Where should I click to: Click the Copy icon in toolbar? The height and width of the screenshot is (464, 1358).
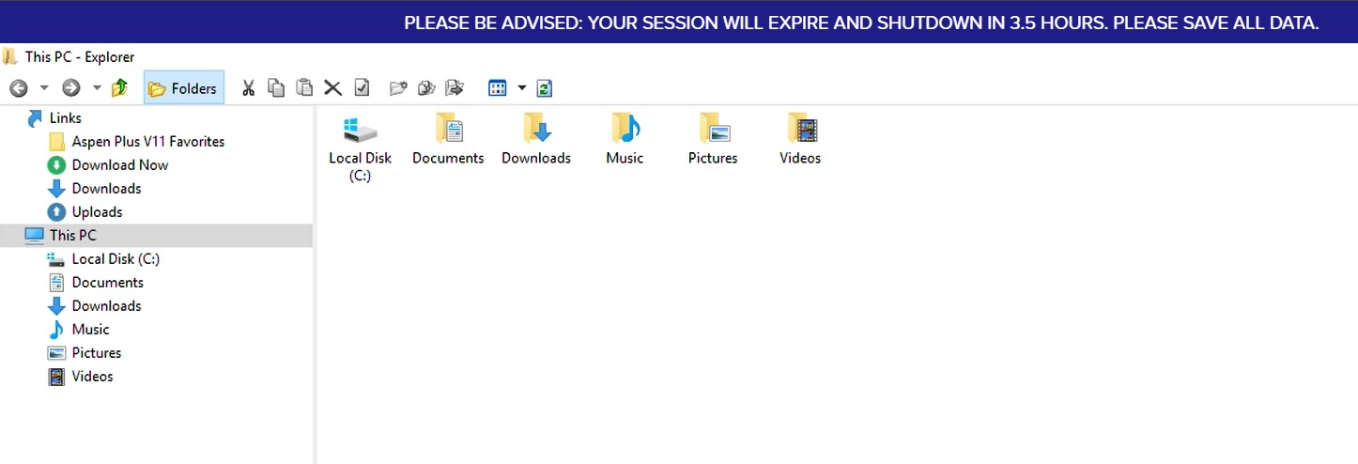tap(276, 88)
